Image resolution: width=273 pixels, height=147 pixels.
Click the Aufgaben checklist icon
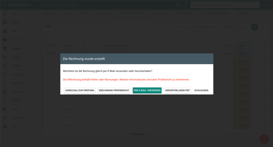point(5,48)
